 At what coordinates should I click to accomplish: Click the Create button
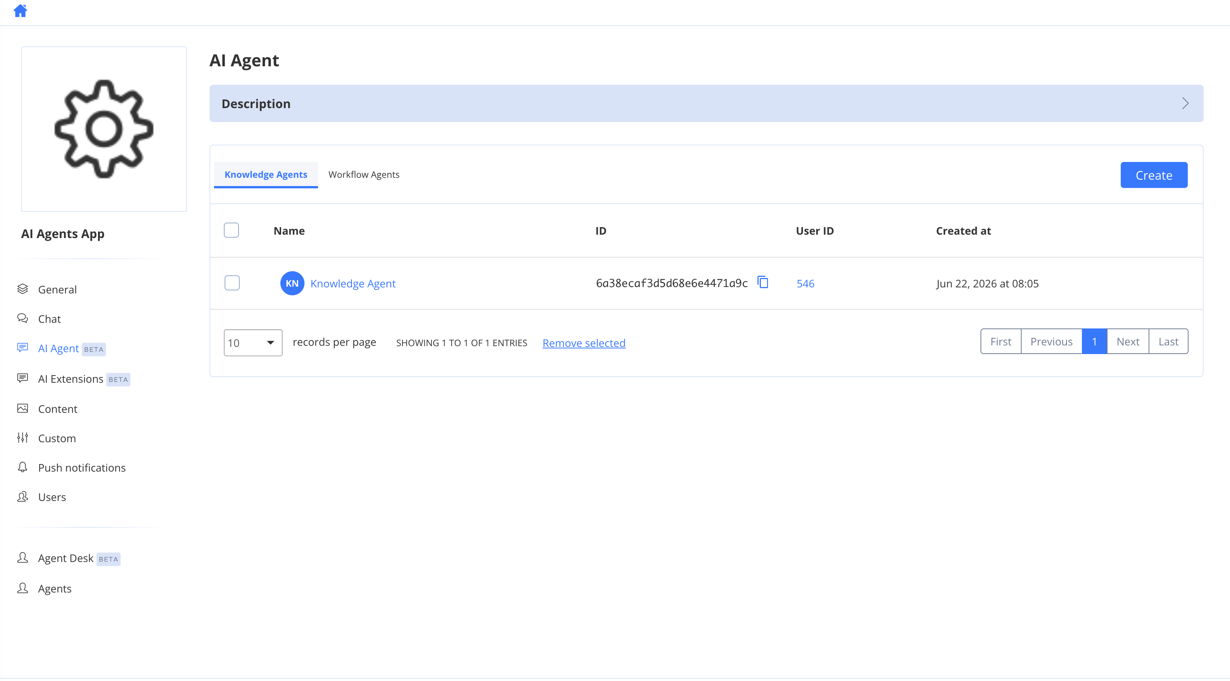1154,175
